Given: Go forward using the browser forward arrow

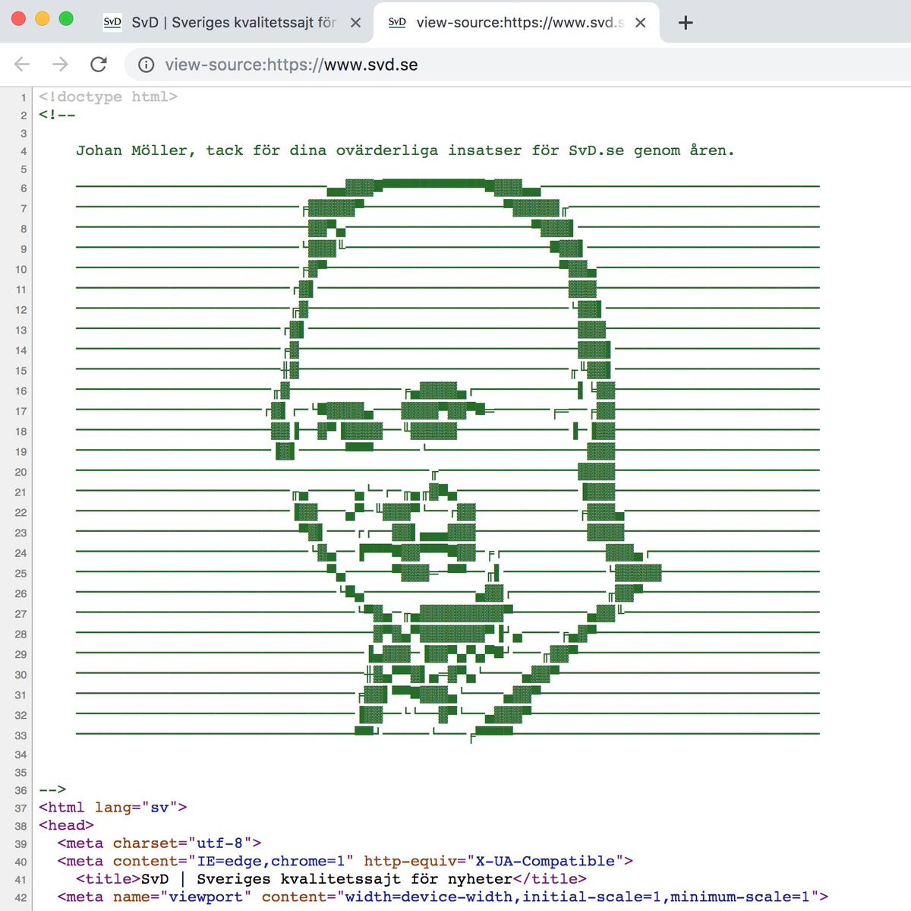Looking at the screenshot, I should tap(60, 65).
